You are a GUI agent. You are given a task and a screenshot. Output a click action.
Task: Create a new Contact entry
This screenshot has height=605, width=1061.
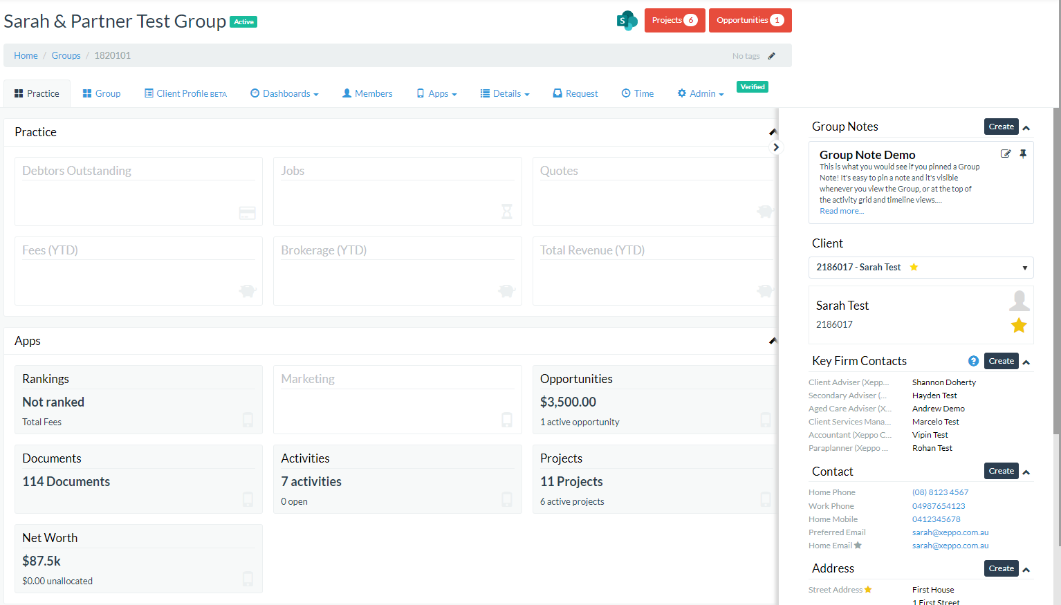click(1001, 471)
